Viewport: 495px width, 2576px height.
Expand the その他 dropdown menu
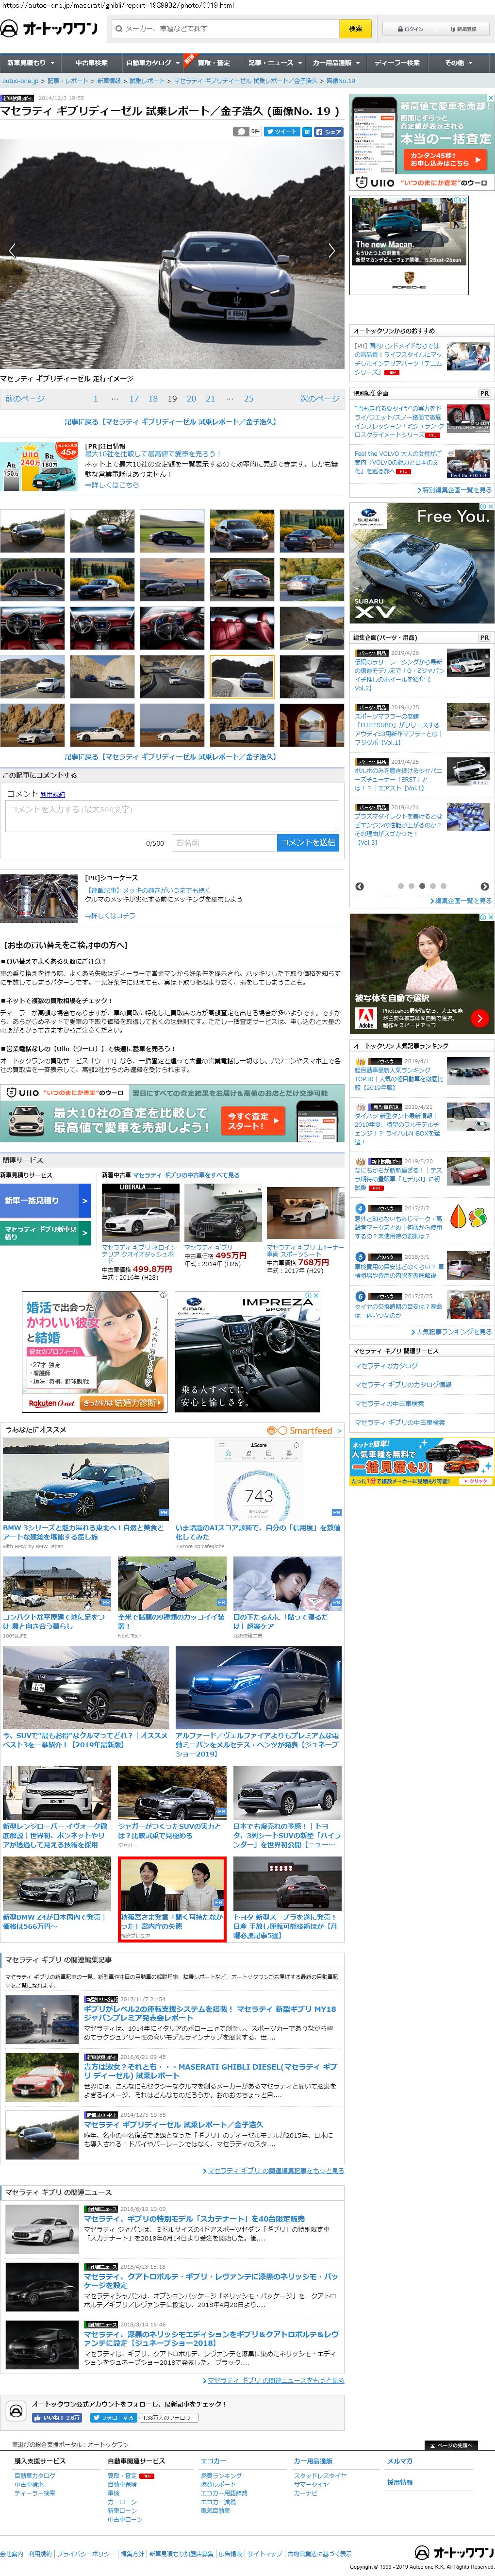457,62
